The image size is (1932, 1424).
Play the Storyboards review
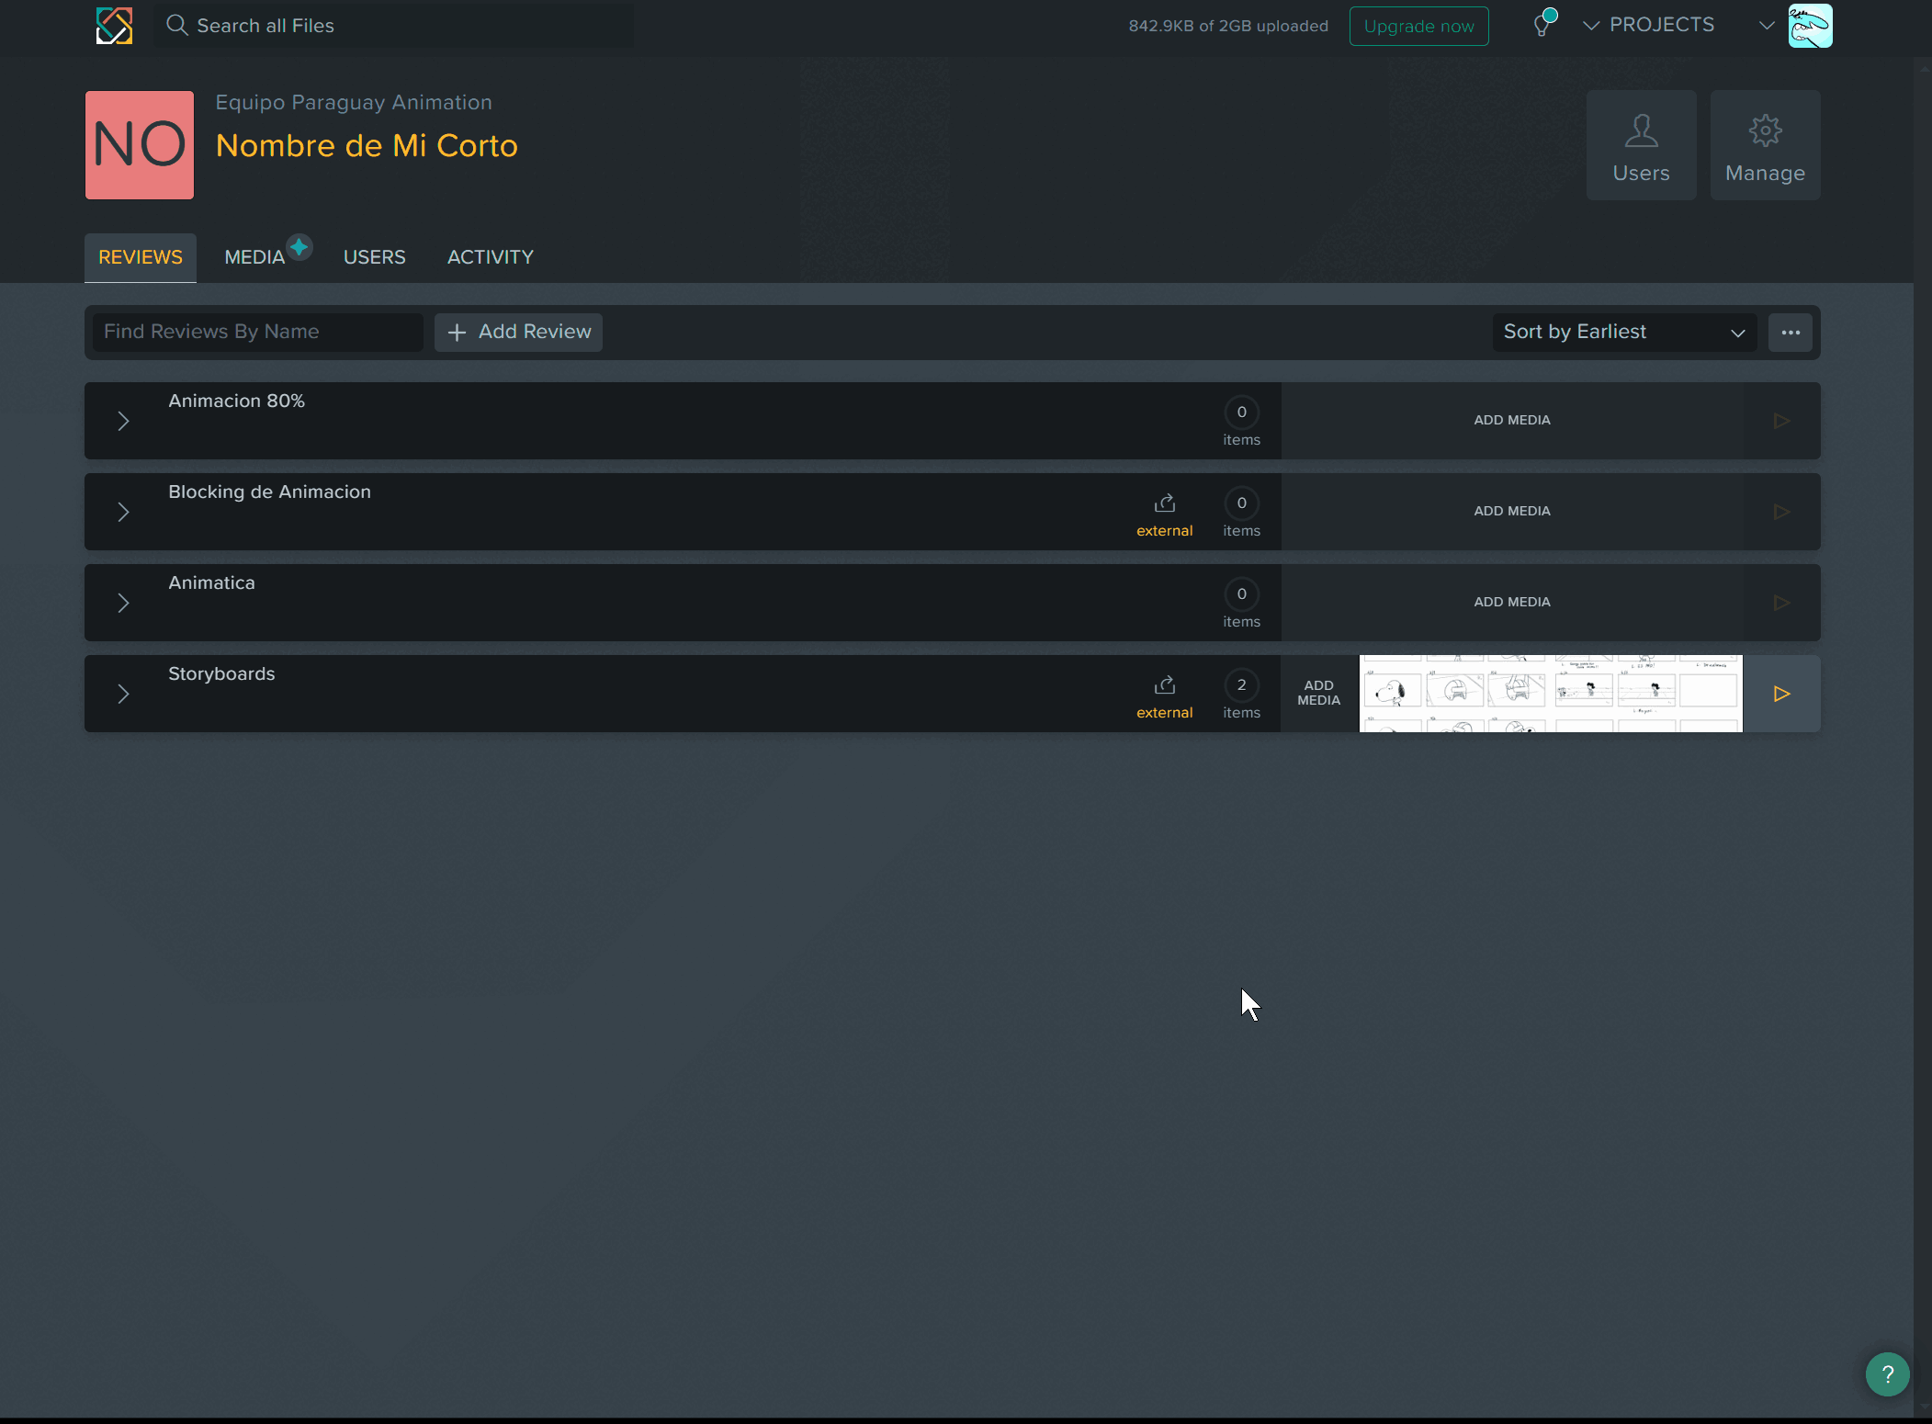pyautogui.click(x=1780, y=694)
